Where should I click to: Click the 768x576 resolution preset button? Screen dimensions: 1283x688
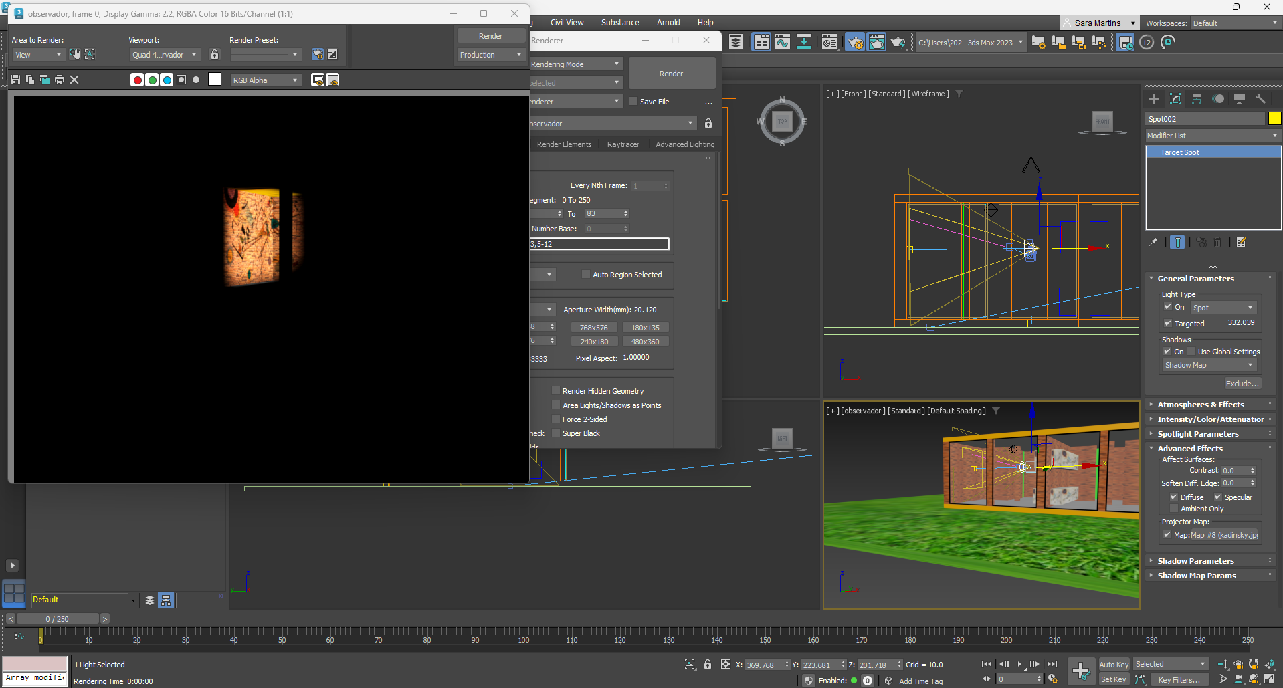[x=593, y=328]
